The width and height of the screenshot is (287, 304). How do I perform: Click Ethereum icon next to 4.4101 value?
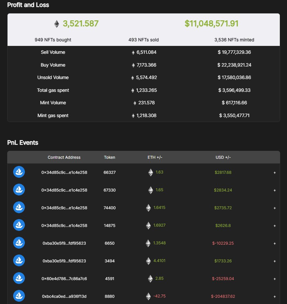[x=148, y=261]
